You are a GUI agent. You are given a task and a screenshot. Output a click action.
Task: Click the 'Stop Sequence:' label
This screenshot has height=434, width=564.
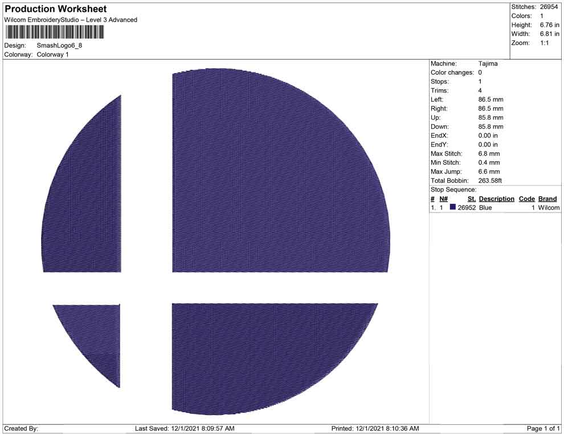pyautogui.click(x=453, y=190)
